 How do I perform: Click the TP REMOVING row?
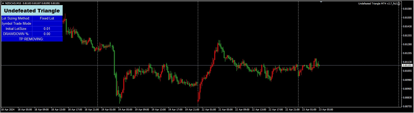click(32, 39)
